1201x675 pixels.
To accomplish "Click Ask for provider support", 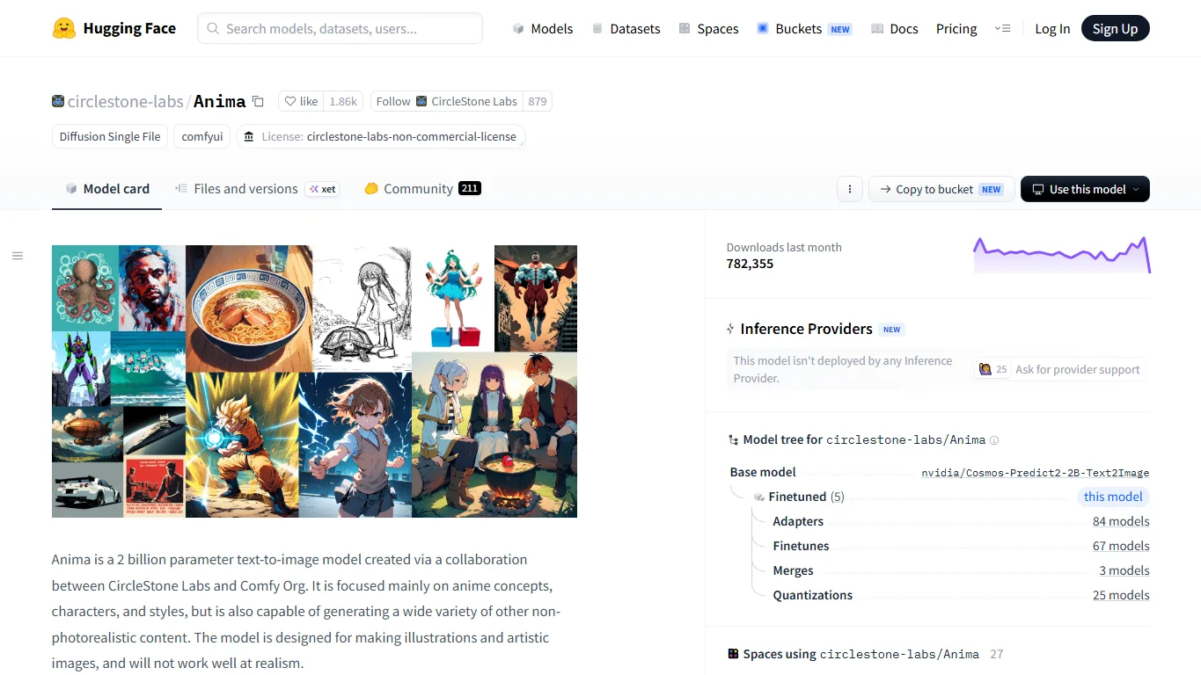I will 1058,369.
